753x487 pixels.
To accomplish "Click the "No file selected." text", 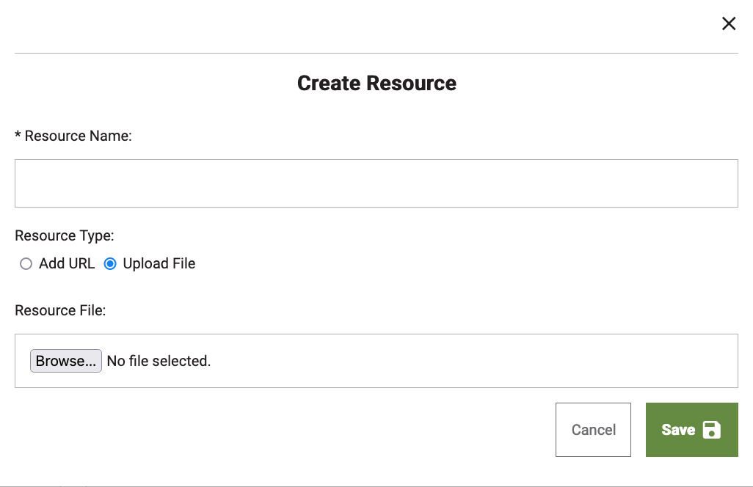I will [x=159, y=361].
